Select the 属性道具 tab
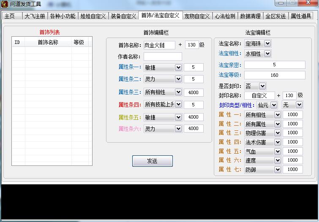 click(301, 16)
